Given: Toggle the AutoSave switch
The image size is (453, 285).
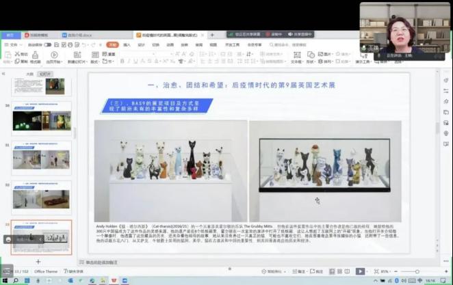Looking at the screenshot, I should coord(48,44).
